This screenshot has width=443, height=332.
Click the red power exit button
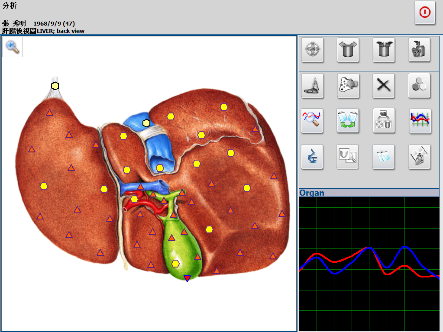coord(424,13)
